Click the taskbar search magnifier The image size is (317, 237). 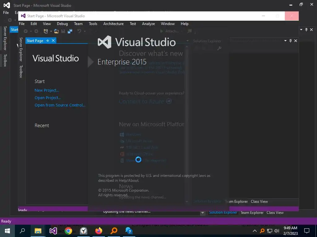[x=22, y=231]
